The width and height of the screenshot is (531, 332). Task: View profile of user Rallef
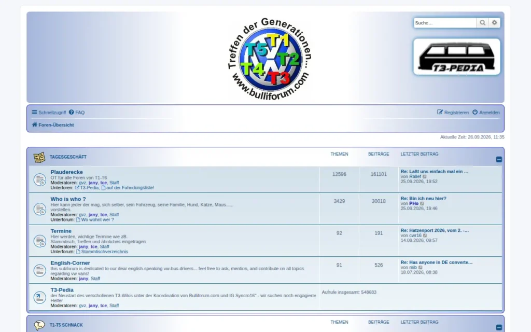(415, 176)
